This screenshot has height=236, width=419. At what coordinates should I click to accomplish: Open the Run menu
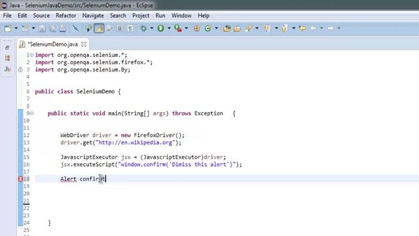160,16
